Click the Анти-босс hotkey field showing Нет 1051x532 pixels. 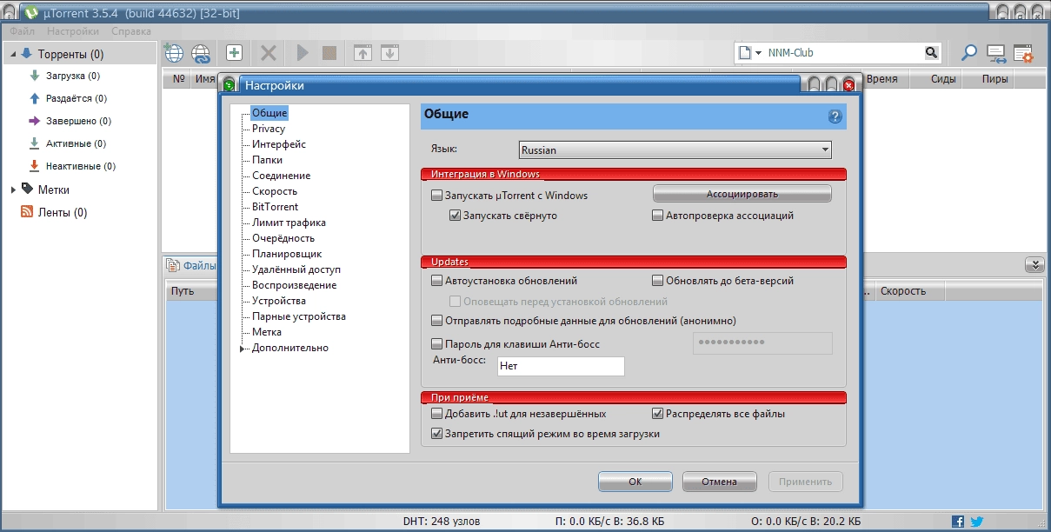pos(561,366)
